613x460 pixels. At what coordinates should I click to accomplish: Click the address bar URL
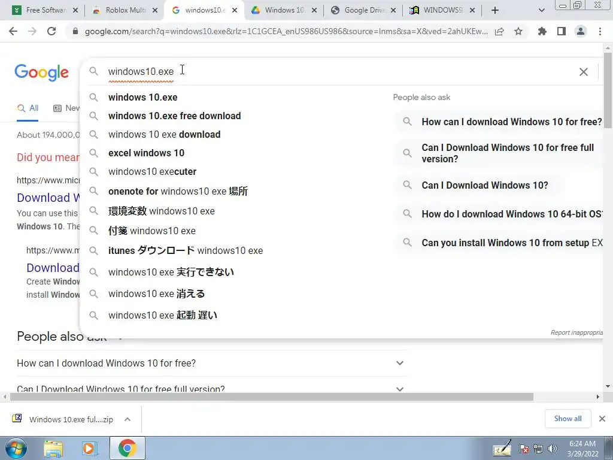[286, 31]
